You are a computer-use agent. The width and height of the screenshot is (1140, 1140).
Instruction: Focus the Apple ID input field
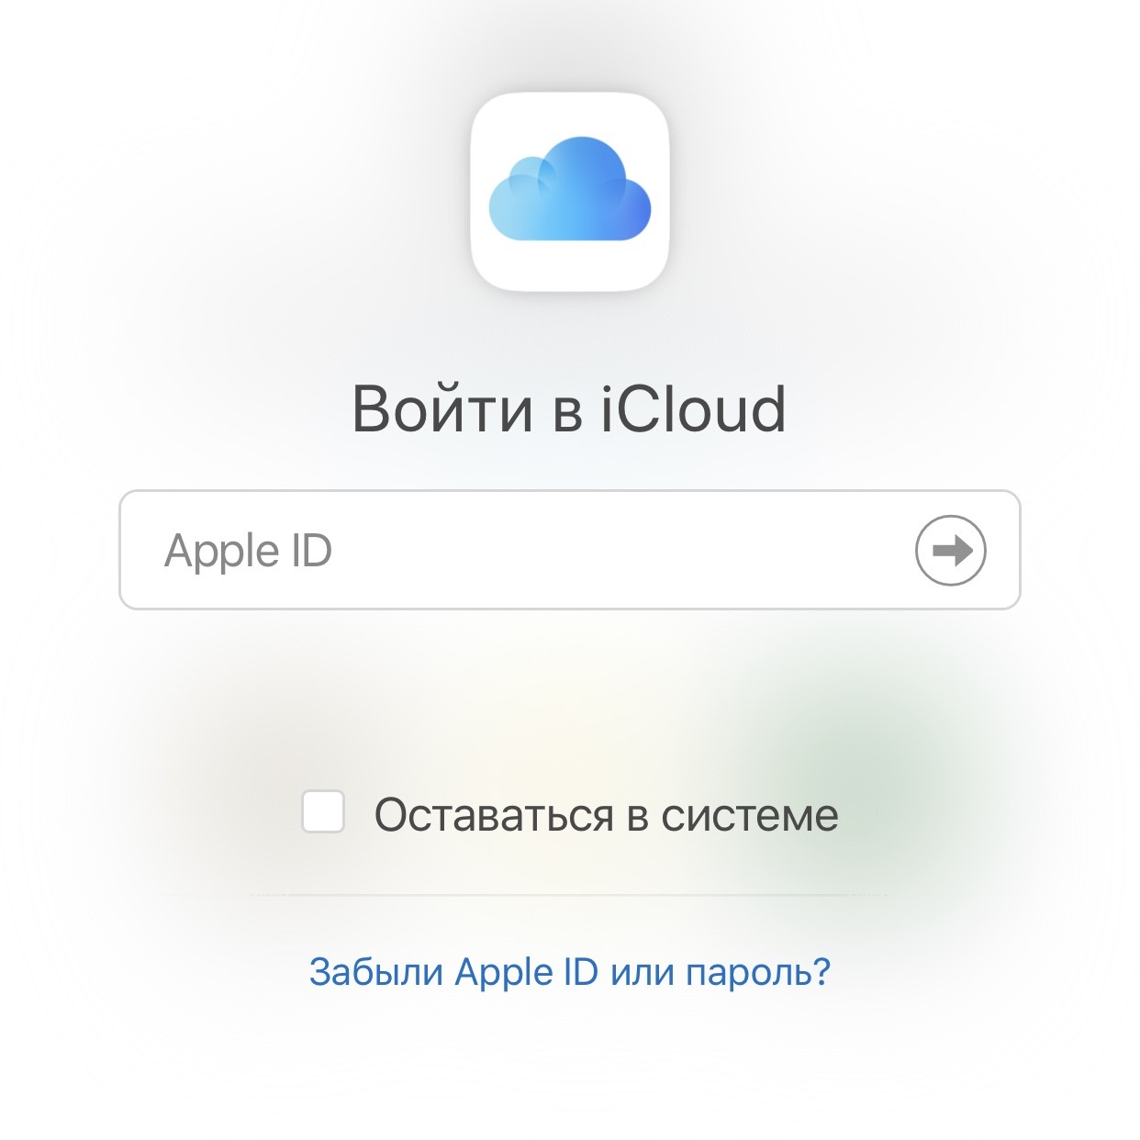pos(570,550)
